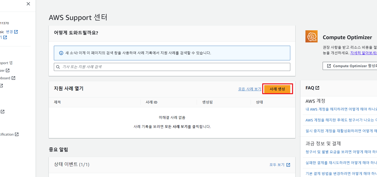The height and width of the screenshot is (177, 377).
Task: Click external icon on Compute Optimizer 활성화 button
Action: pyautogui.click(x=329, y=66)
